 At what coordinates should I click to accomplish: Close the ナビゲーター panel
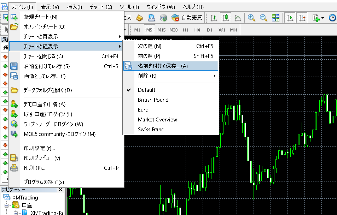tap(60, 190)
